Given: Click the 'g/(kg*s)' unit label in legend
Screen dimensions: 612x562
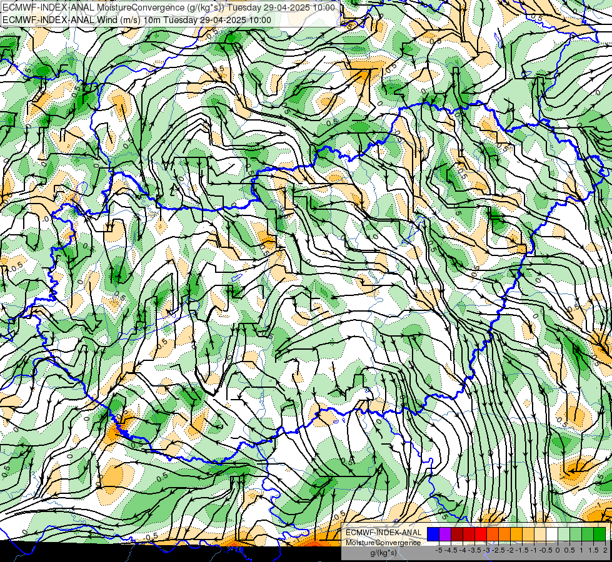Looking at the screenshot, I should tap(383, 553).
